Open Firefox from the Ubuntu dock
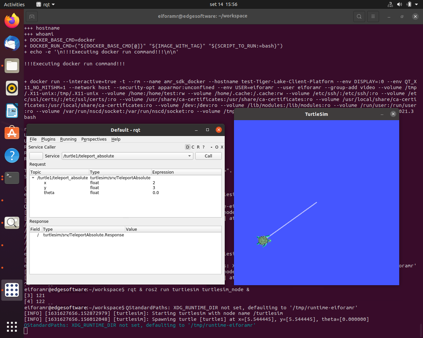Viewport: 423px width, 338px height. point(12,21)
